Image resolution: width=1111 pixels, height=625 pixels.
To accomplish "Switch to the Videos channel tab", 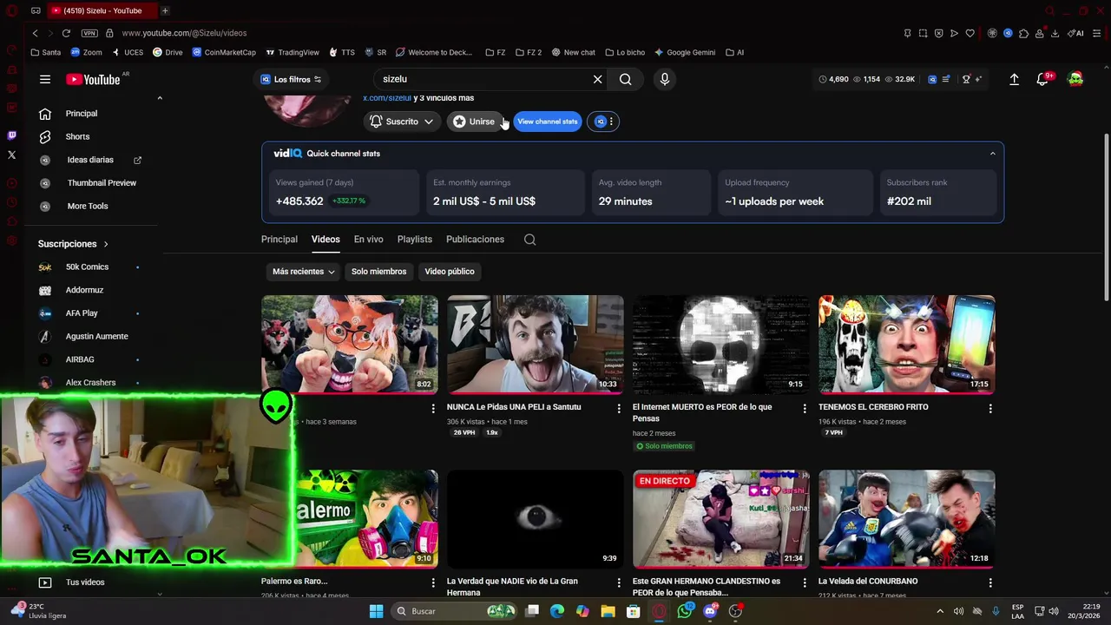I will tap(325, 240).
